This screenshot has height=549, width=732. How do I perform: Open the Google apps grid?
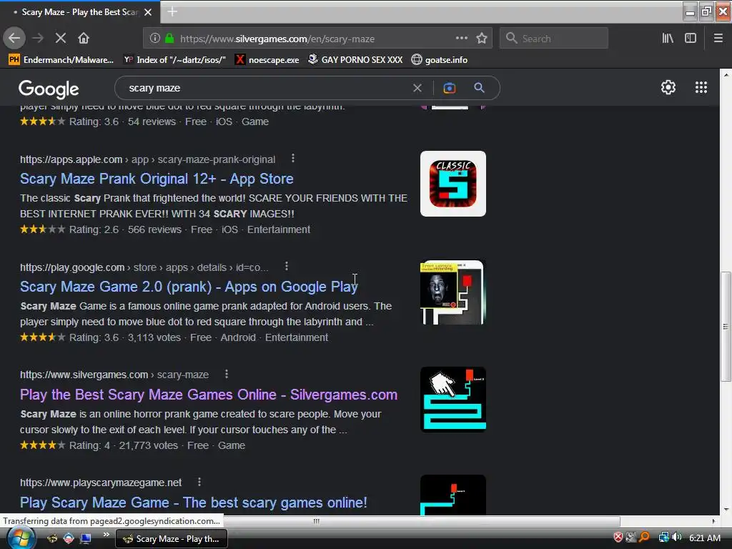click(701, 87)
